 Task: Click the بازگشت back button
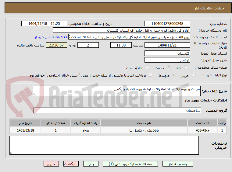click(71, 164)
